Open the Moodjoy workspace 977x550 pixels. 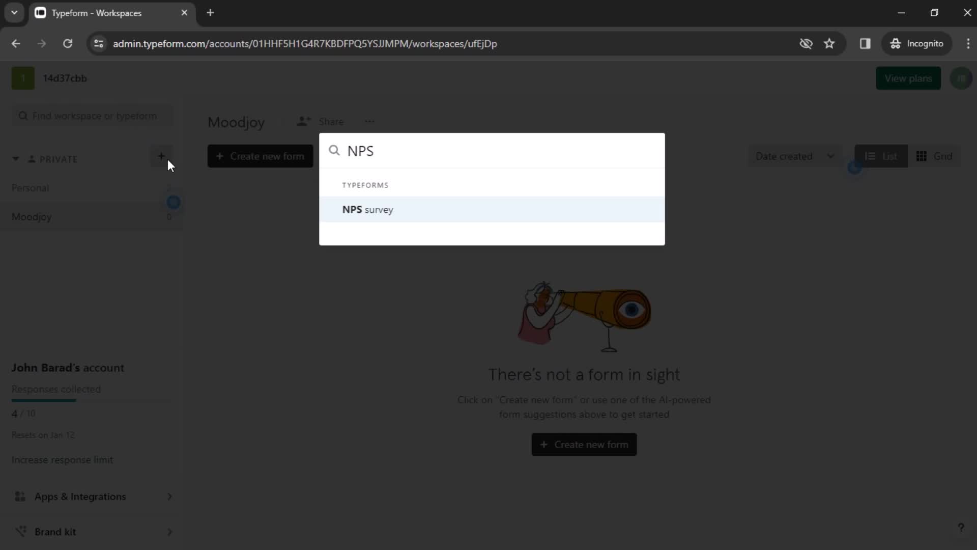tap(31, 216)
